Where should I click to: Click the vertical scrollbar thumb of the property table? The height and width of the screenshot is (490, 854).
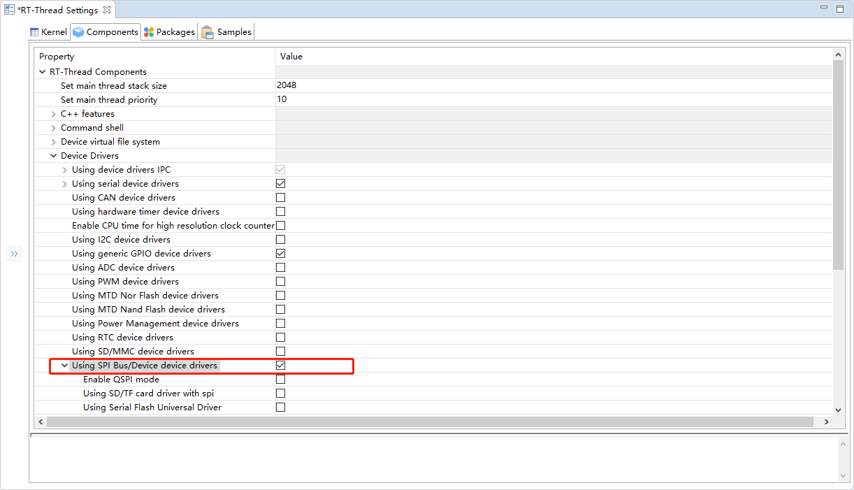point(839,165)
